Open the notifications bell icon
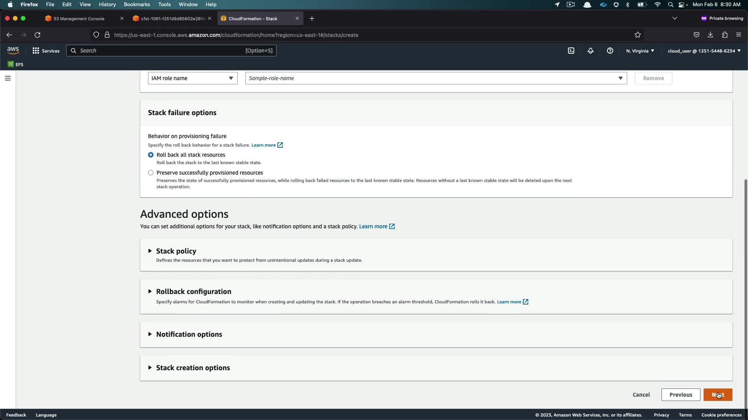 pos(591,51)
